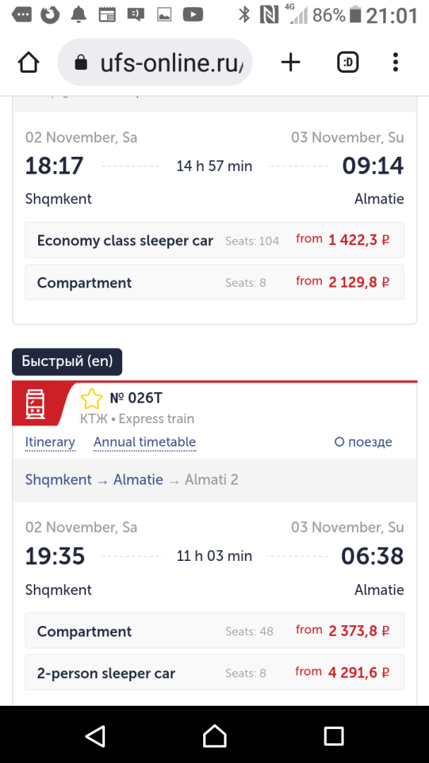Open the Itinerary link for train 026T
The height and width of the screenshot is (763, 429).
click(x=50, y=442)
